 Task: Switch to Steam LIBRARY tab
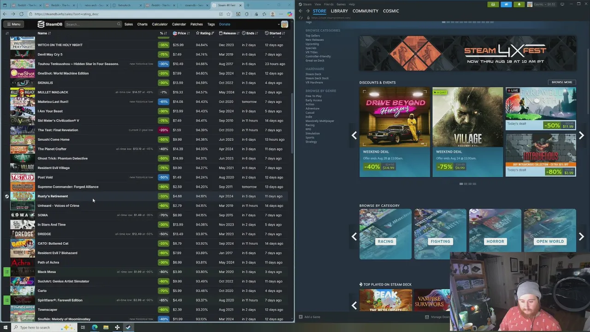[339, 11]
